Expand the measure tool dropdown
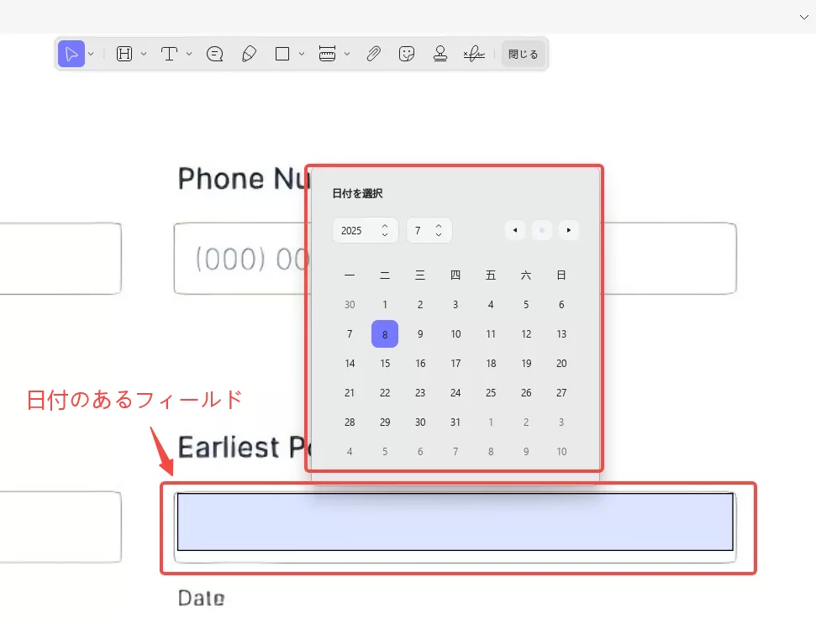This screenshot has height=619, width=816. (x=347, y=54)
